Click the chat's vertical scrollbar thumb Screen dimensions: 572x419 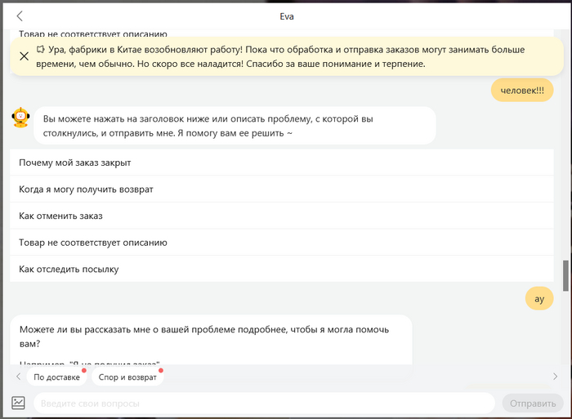tap(565, 275)
